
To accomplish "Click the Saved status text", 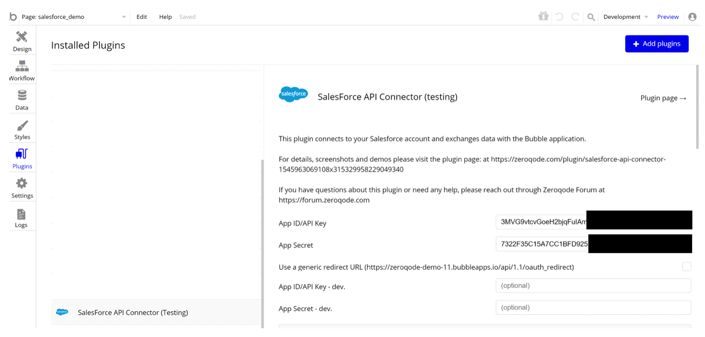I will coord(188,17).
